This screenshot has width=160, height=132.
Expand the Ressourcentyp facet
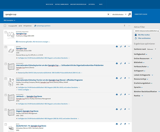point(141,79)
